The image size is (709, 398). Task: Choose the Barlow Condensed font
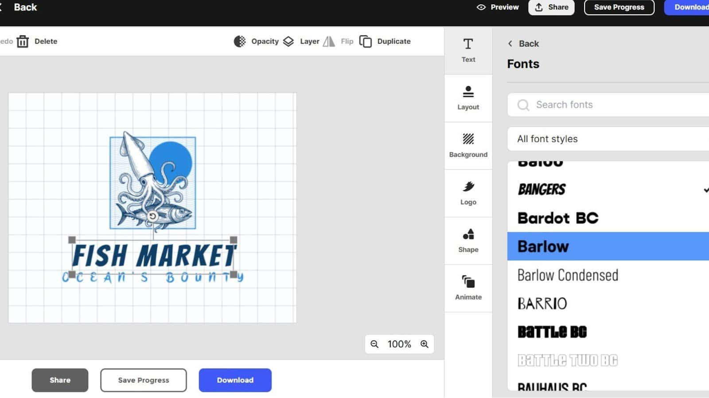568,275
